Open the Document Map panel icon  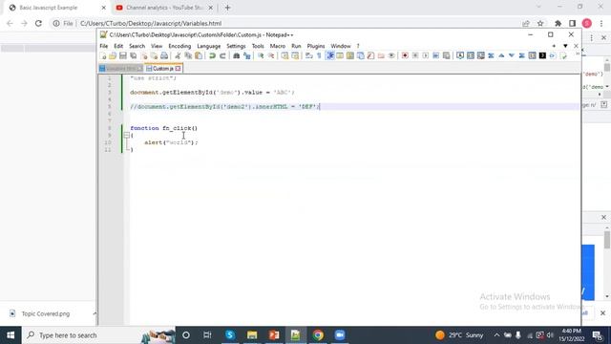pyautogui.click(x=350, y=56)
